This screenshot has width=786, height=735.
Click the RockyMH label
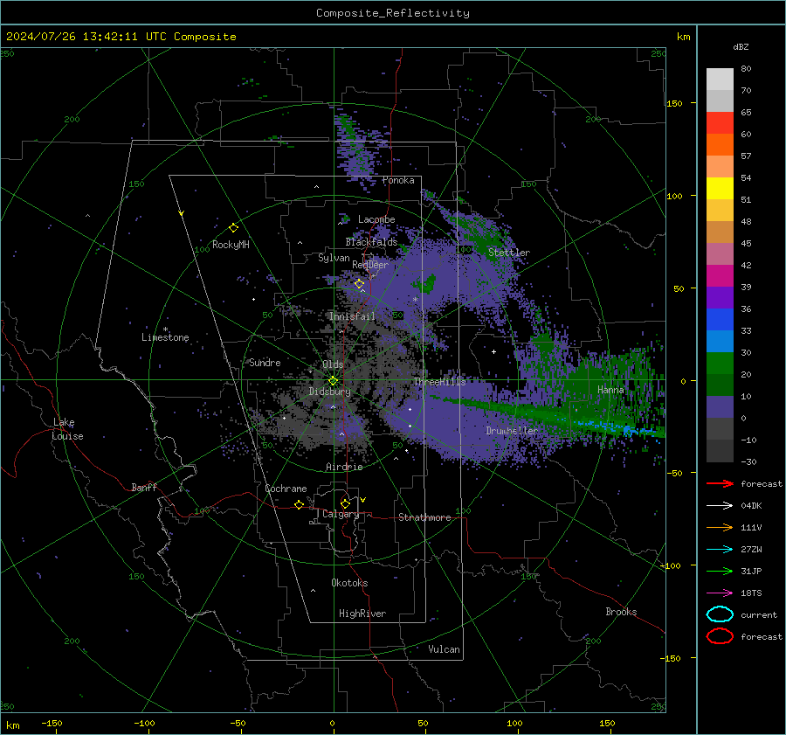tap(231, 245)
